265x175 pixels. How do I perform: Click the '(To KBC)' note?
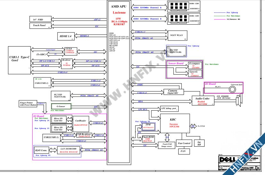coord(41,55)
